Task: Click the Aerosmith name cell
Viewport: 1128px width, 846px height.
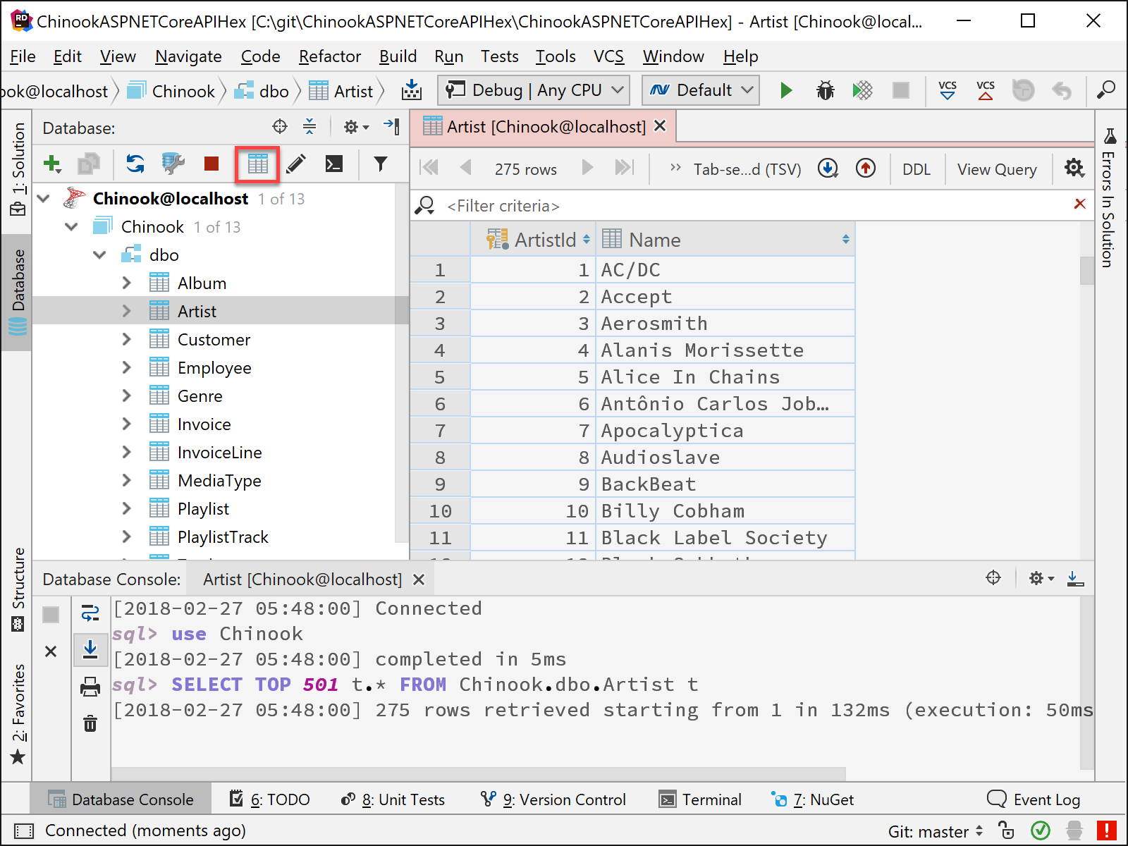Action: (x=725, y=324)
